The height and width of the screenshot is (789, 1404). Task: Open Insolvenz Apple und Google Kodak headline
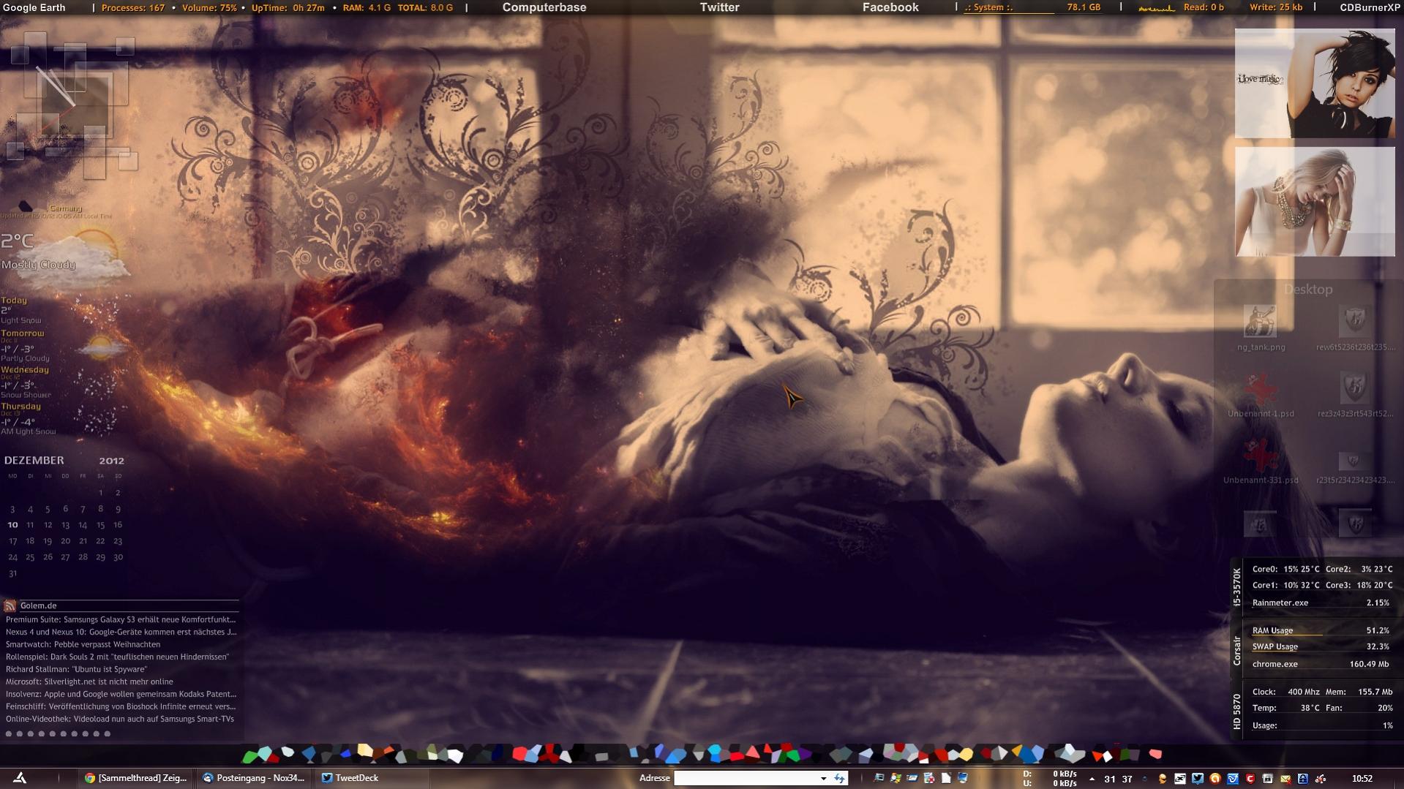[121, 694]
